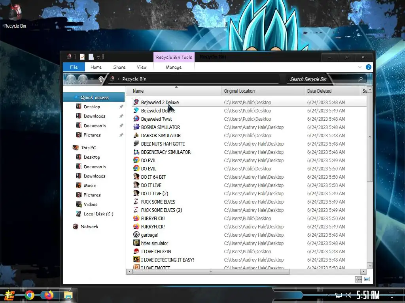Screen dimensions: 405x303
Task: Click the BOSNIA SIMULATOR file icon
Action: [x=136, y=127]
